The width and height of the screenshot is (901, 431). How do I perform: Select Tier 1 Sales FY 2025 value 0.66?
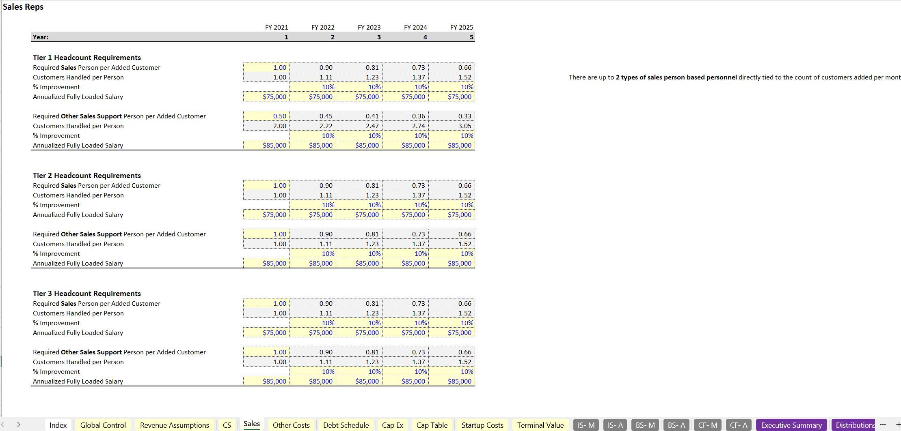pyautogui.click(x=452, y=67)
